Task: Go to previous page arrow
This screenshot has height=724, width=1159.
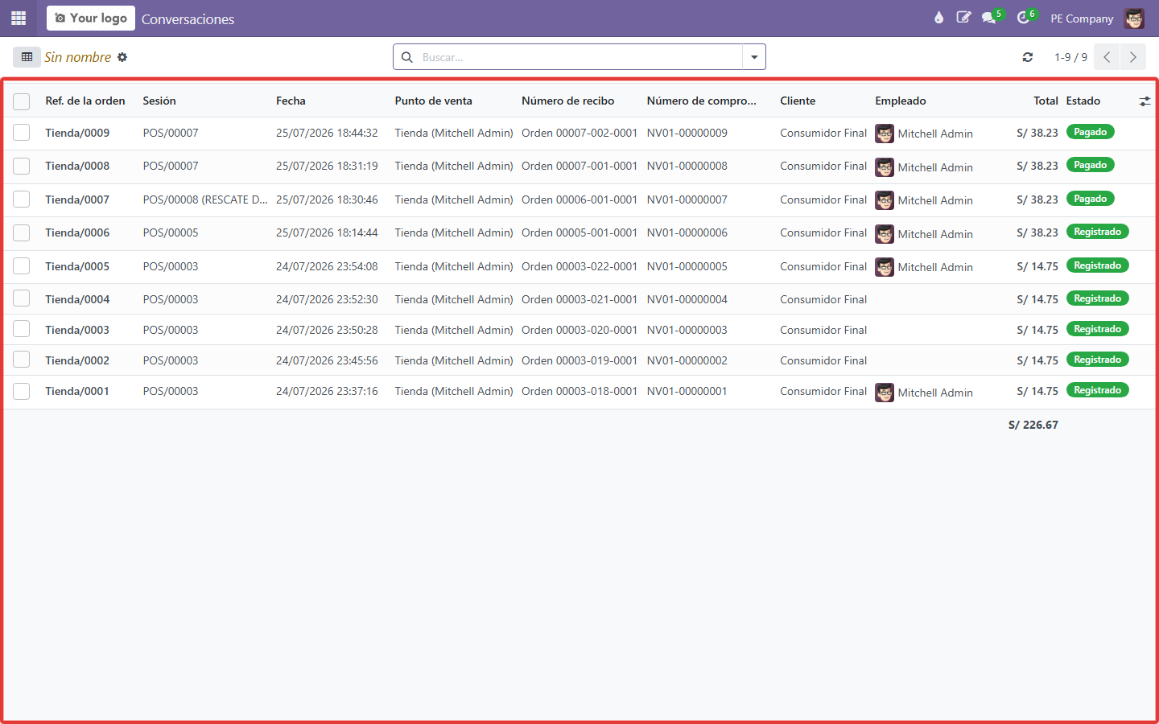Action: pyautogui.click(x=1107, y=57)
